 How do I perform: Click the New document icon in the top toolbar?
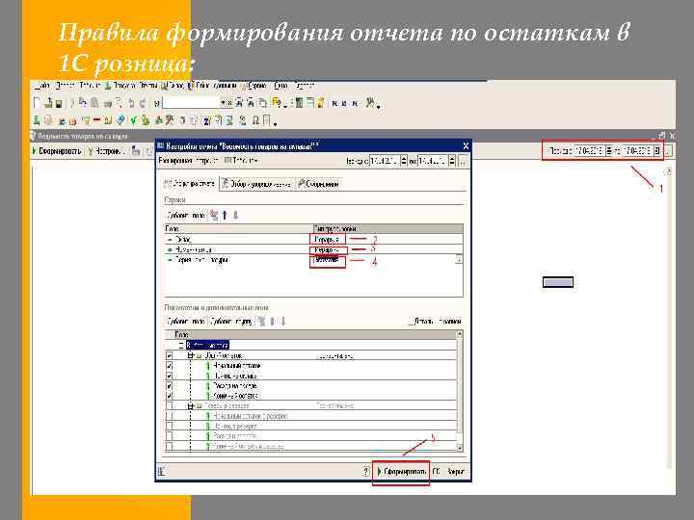[38, 103]
